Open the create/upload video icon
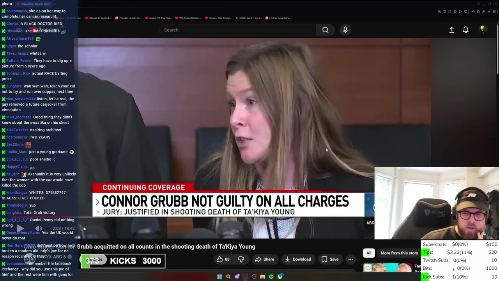The image size is (499, 281). pos(451,30)
